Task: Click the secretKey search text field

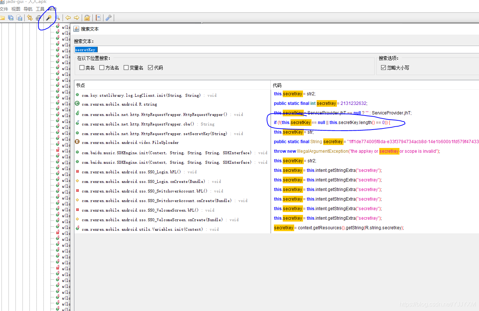Action: (276, 50)
